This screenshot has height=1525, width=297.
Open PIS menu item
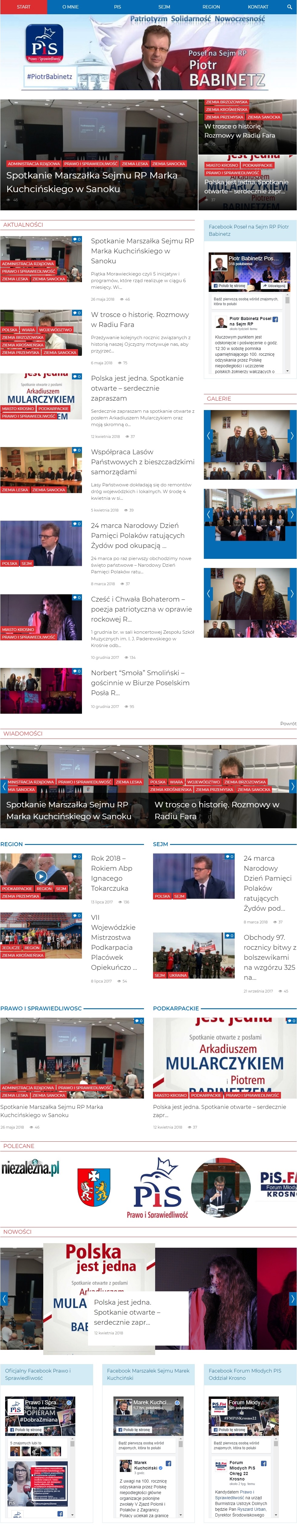click(118, 6)
